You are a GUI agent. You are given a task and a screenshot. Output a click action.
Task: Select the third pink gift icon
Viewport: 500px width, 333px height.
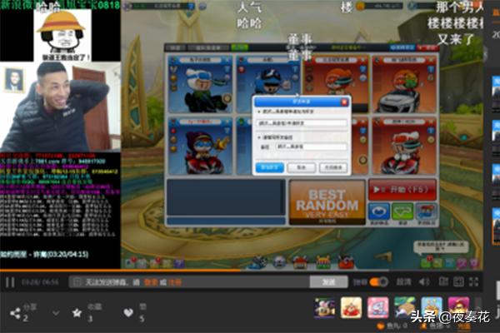click(377, 307)
